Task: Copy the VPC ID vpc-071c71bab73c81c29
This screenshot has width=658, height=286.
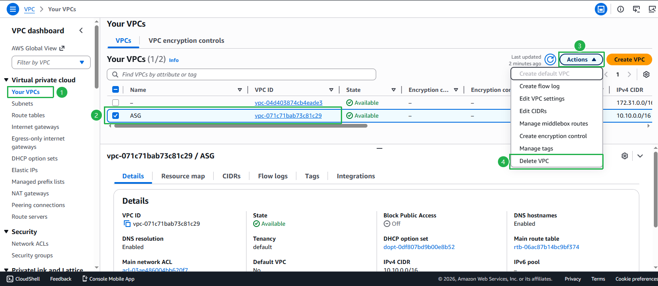Action: click(127, 224)
